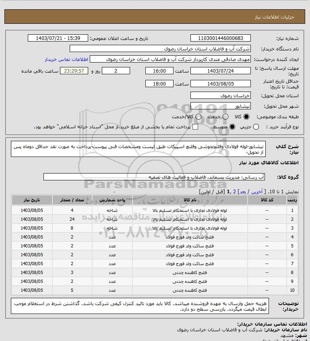Click the response deadline date 1403/07/24
This screenshot has width=310, height=341.
220,71
